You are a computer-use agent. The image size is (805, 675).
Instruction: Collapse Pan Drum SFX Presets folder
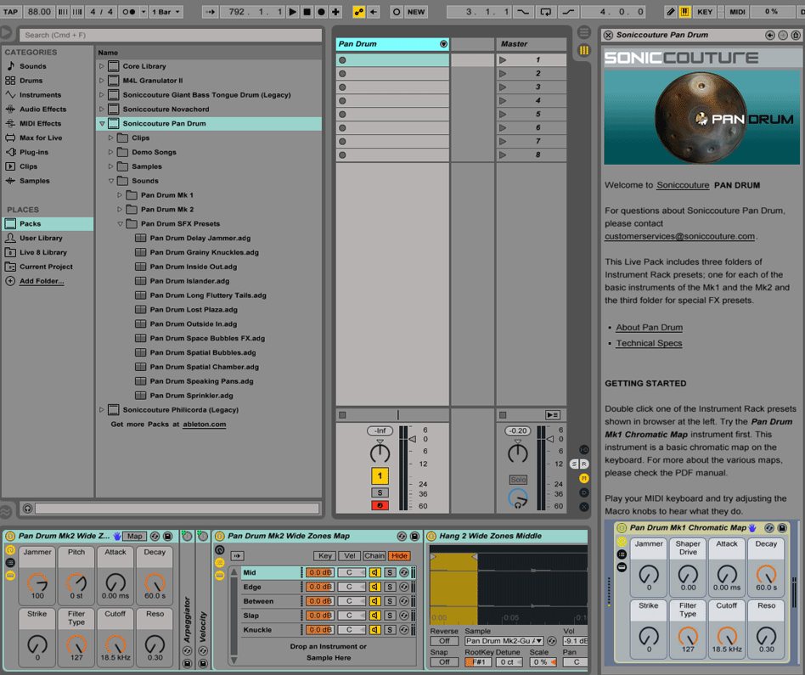point(120,224)
